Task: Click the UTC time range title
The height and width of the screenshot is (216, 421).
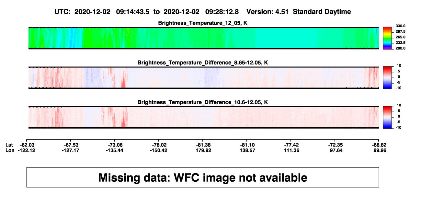Action: 147,12
